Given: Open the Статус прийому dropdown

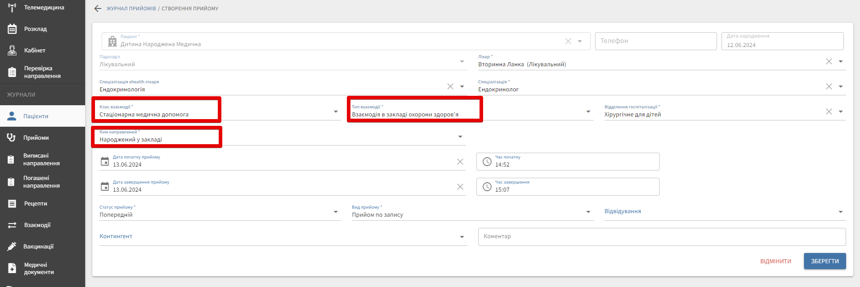Looking at the screenshot, I should (336, 212).
